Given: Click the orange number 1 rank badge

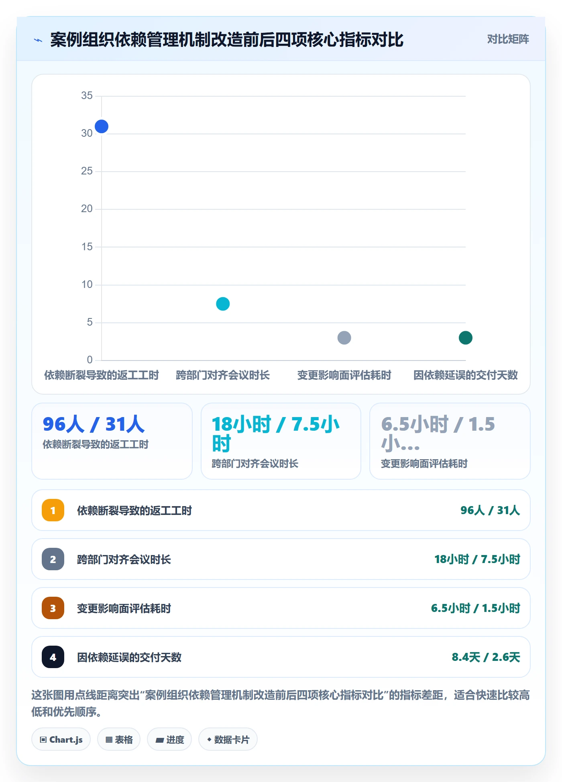Looking at the screenshot, I should (53, 510).
